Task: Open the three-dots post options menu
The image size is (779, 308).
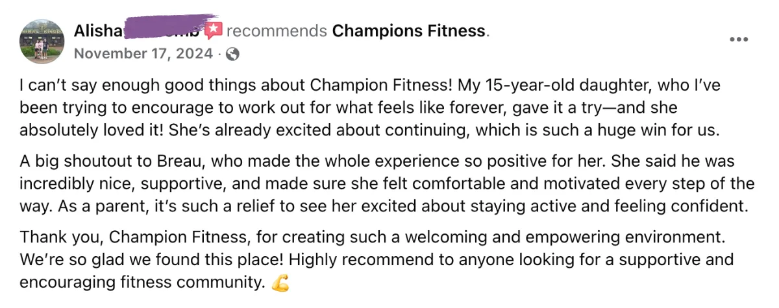Action: click(x=739, y=39)
